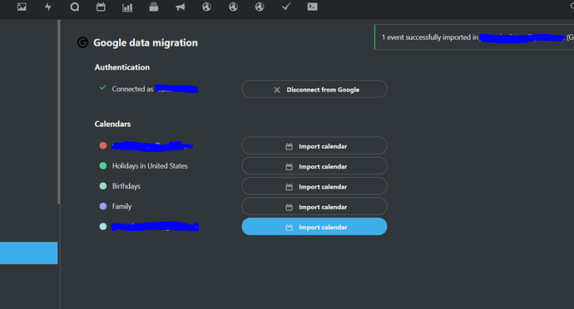Import the calendar with the red dot
This screenshot has width=574, height=309.
[314, 146]
